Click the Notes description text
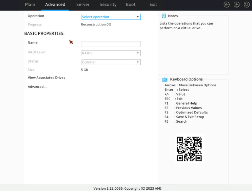 point(186,25)
